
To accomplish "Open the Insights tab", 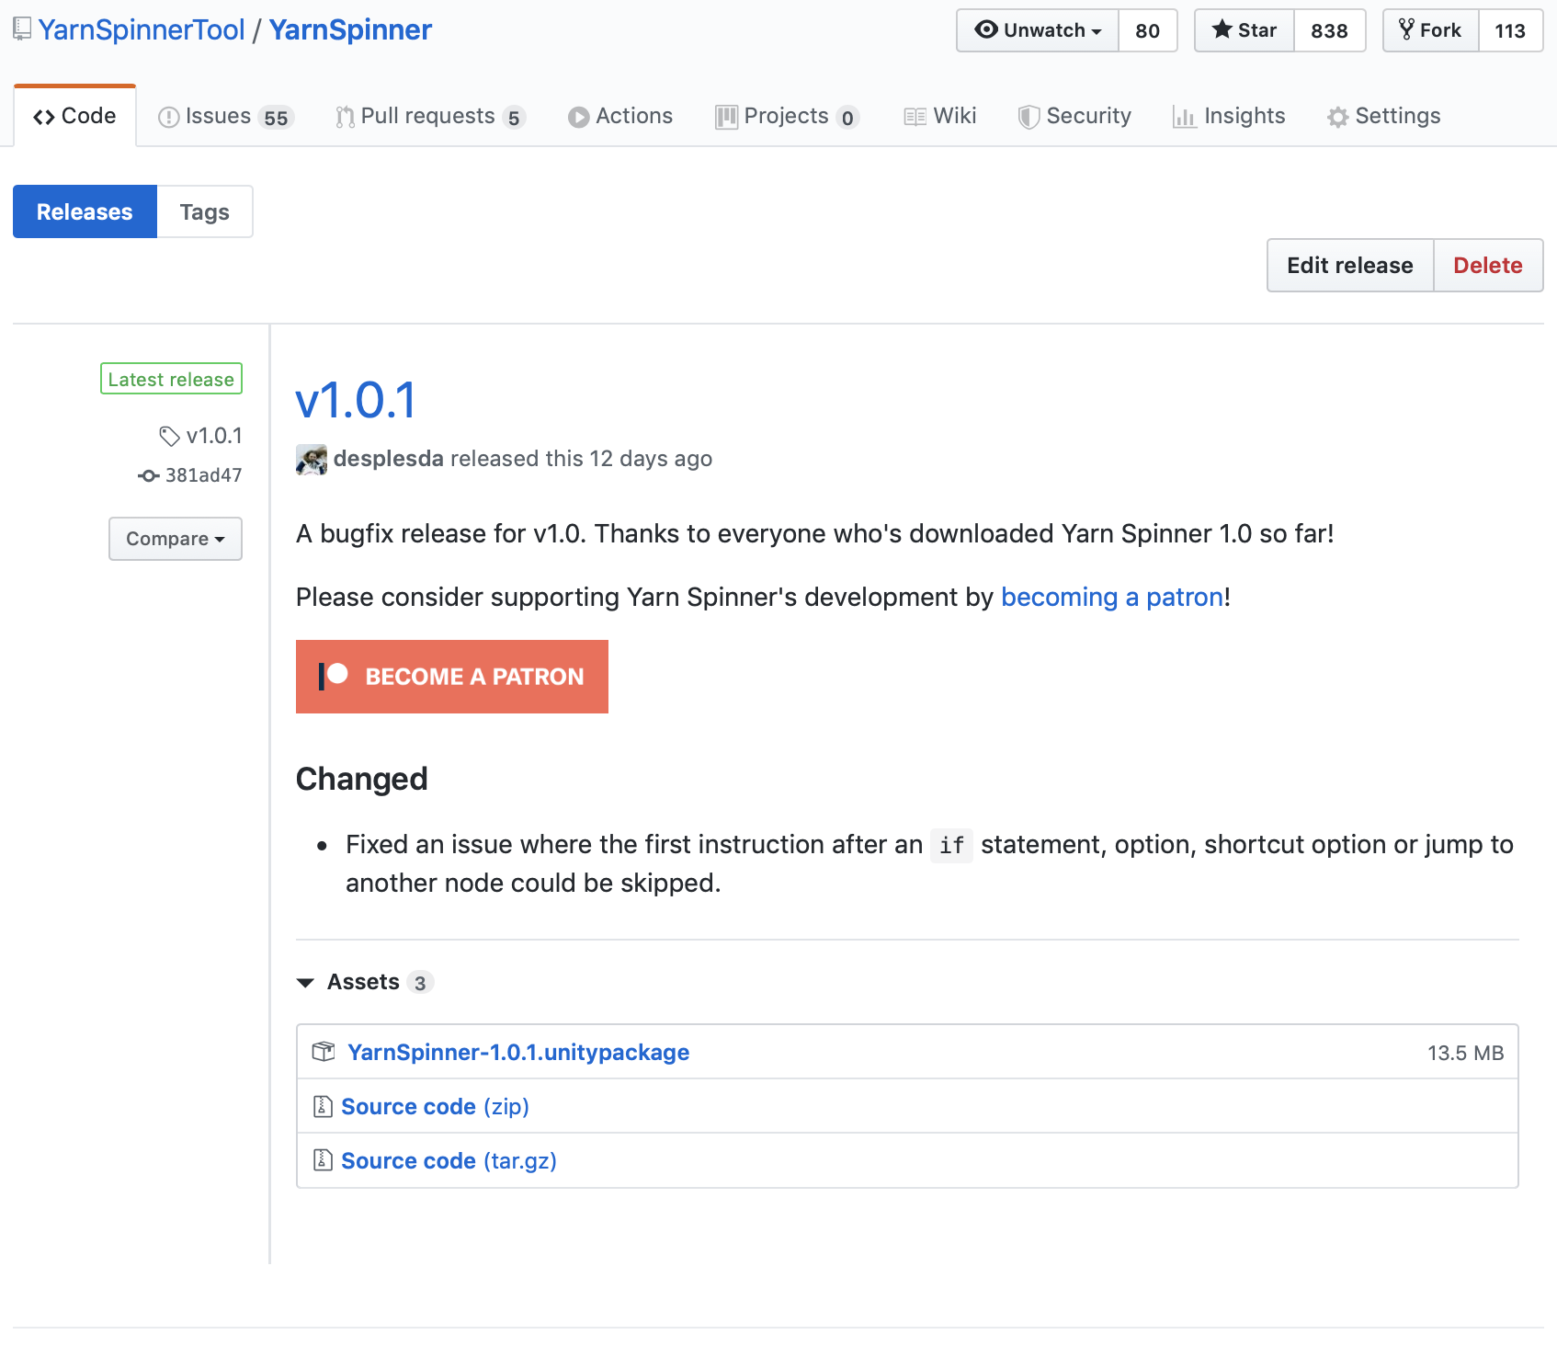I will click(1229, 116).
